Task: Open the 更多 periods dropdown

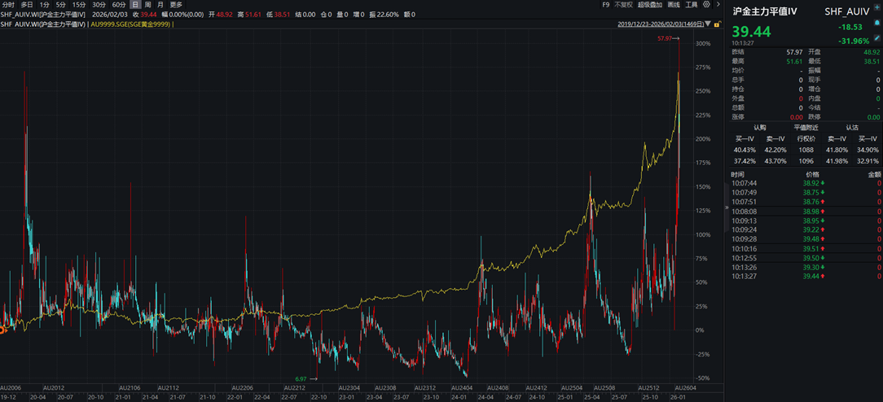Action: tap(176, 5)
